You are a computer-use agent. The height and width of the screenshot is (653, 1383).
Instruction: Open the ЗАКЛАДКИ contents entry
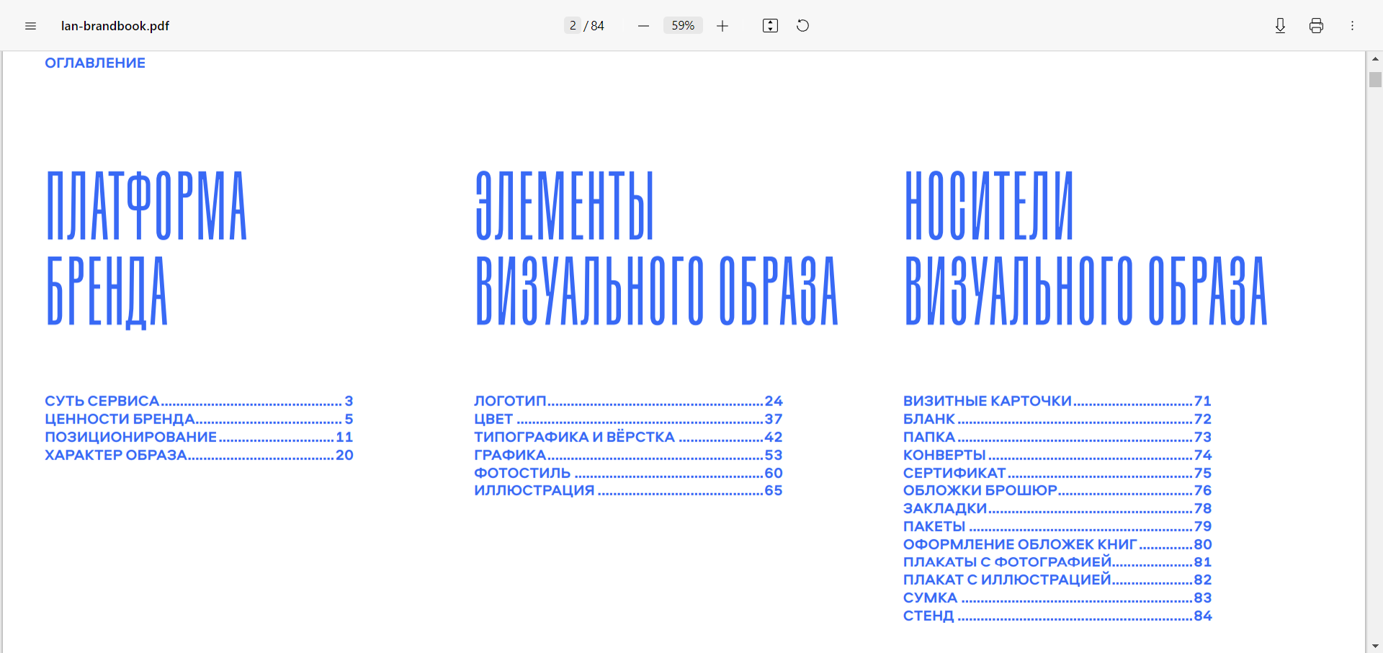coord(1057,508)
